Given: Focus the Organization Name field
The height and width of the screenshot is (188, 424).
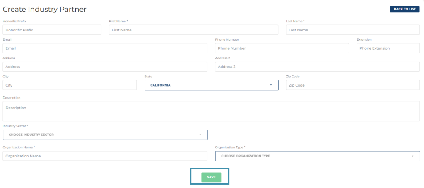Looking at the screenshot, I should tap(105, 156).
